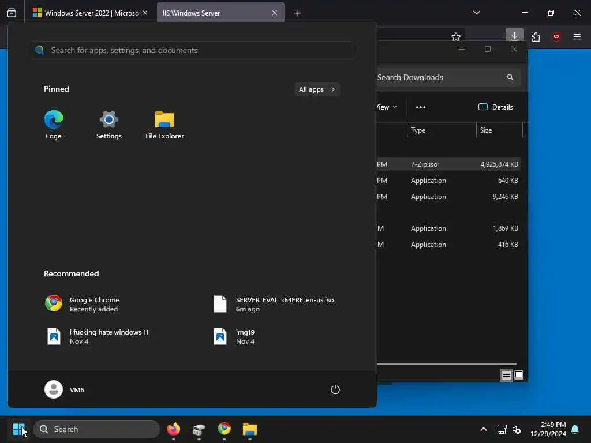Maximize the File Explorer window
Screen dimensions: 591x443
[x=488, y=49]
